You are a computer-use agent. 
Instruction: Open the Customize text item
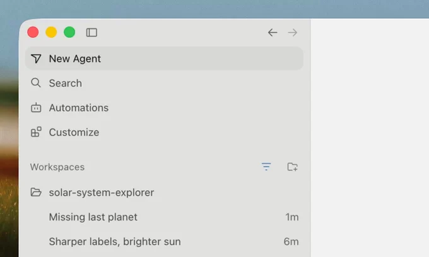tap(74, 132)
